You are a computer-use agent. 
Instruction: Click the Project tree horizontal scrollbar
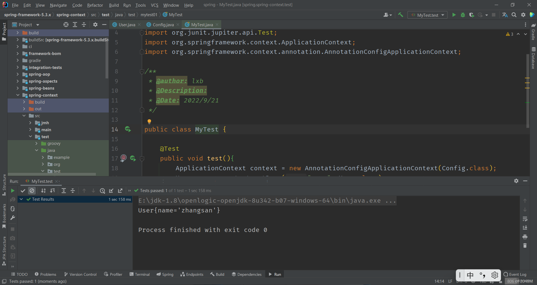52,174
